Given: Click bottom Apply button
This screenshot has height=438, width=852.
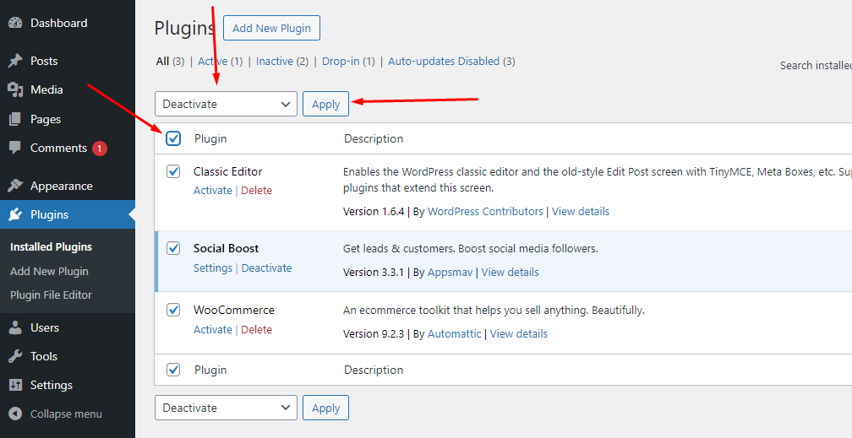Looking at the screenshot, I should [326, 408].
